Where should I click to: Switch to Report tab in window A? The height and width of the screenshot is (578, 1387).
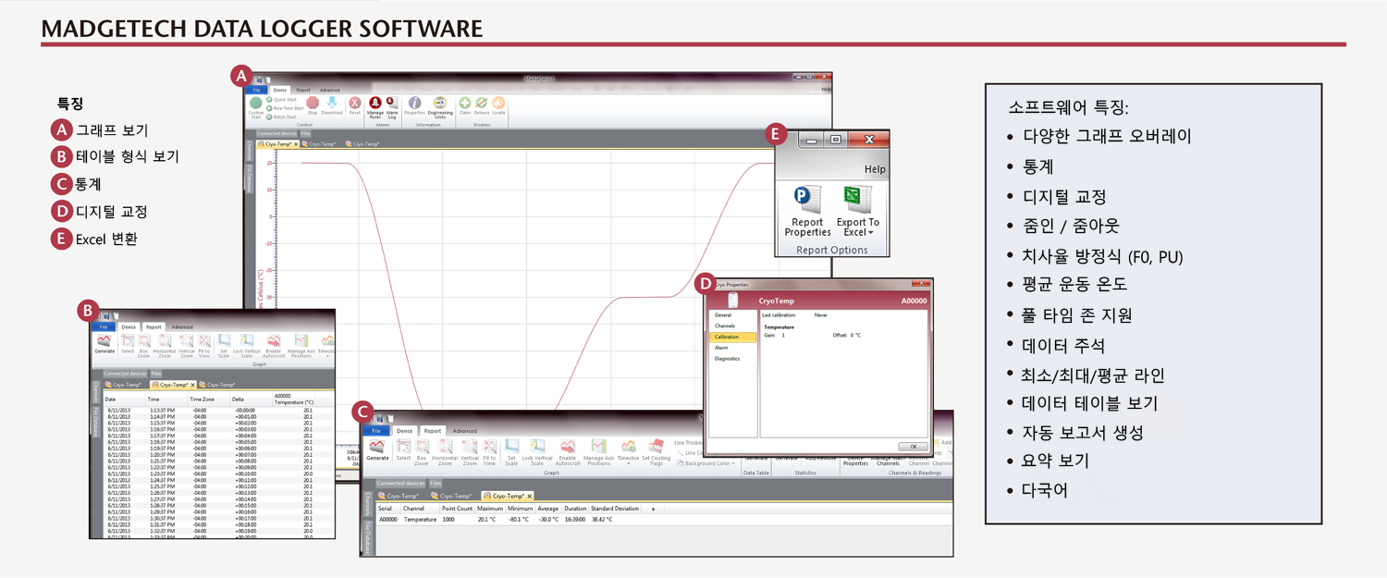pos(303,90)
